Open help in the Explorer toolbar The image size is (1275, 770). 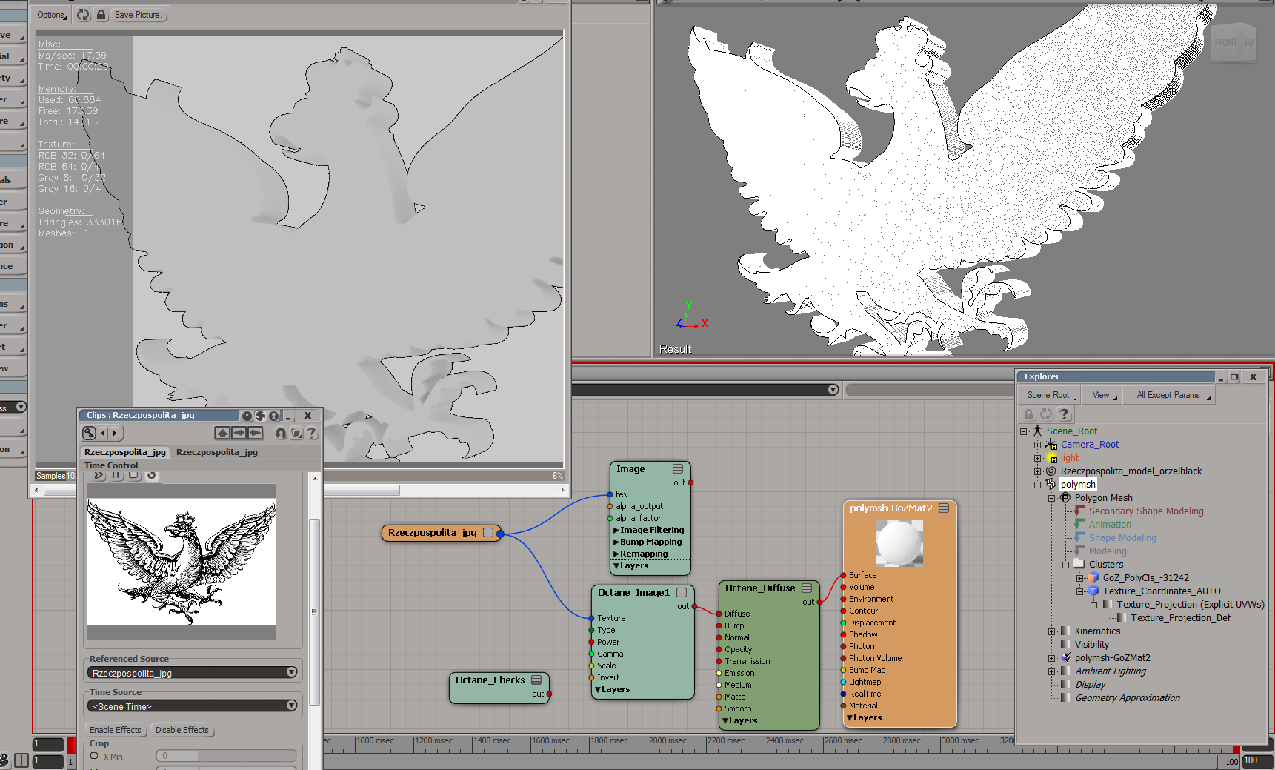(x=1064, y=414)
